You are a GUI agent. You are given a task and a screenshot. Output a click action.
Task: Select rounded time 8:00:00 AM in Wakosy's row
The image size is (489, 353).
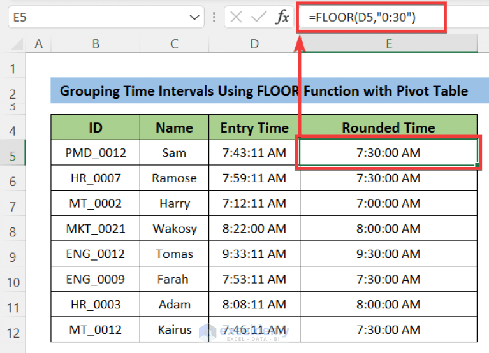[x=388, y=228]
